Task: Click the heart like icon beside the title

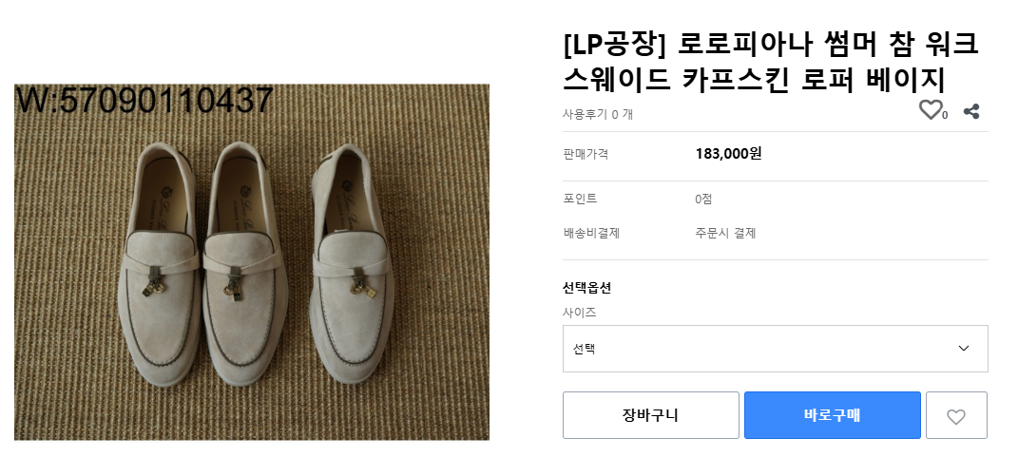Action: pyautogui.click(x=930, y=110)
